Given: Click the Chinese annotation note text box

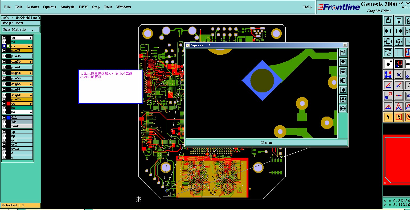Looking at the screenshot, I should click(x=111, y=87).
